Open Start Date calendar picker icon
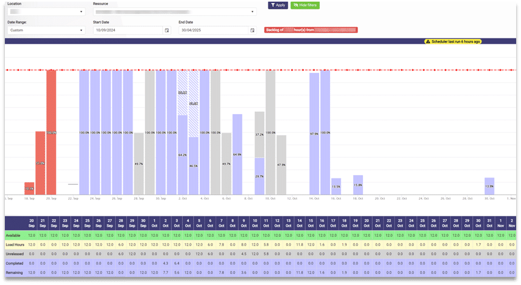This screenshot has width=521, height=285. tap(167, 30)
